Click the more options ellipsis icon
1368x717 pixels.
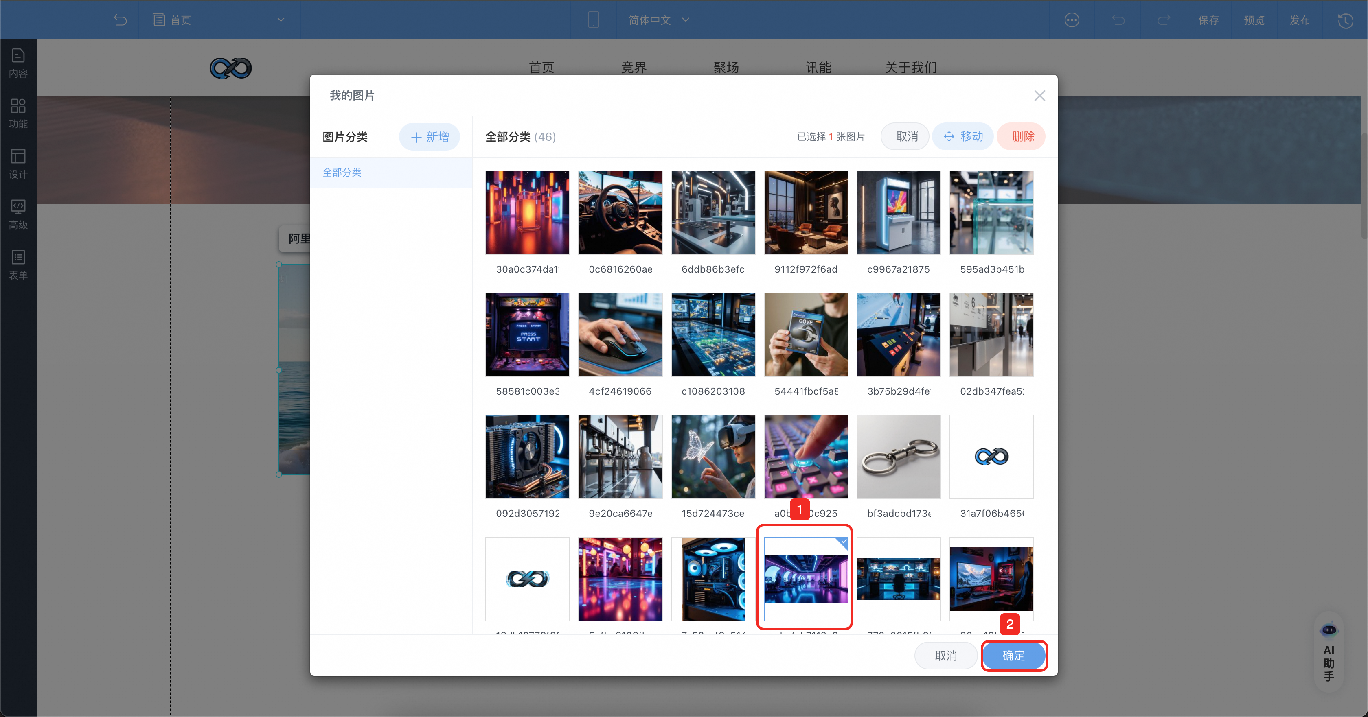[x=1072, y=20]
